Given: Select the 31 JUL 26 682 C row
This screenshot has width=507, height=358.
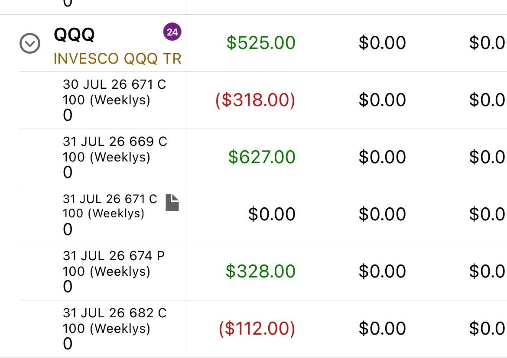Looking at the screenshot, I should coord(263,329).
